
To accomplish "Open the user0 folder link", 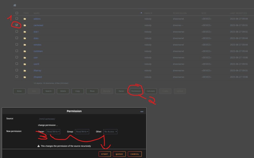I will click(36, 64).
